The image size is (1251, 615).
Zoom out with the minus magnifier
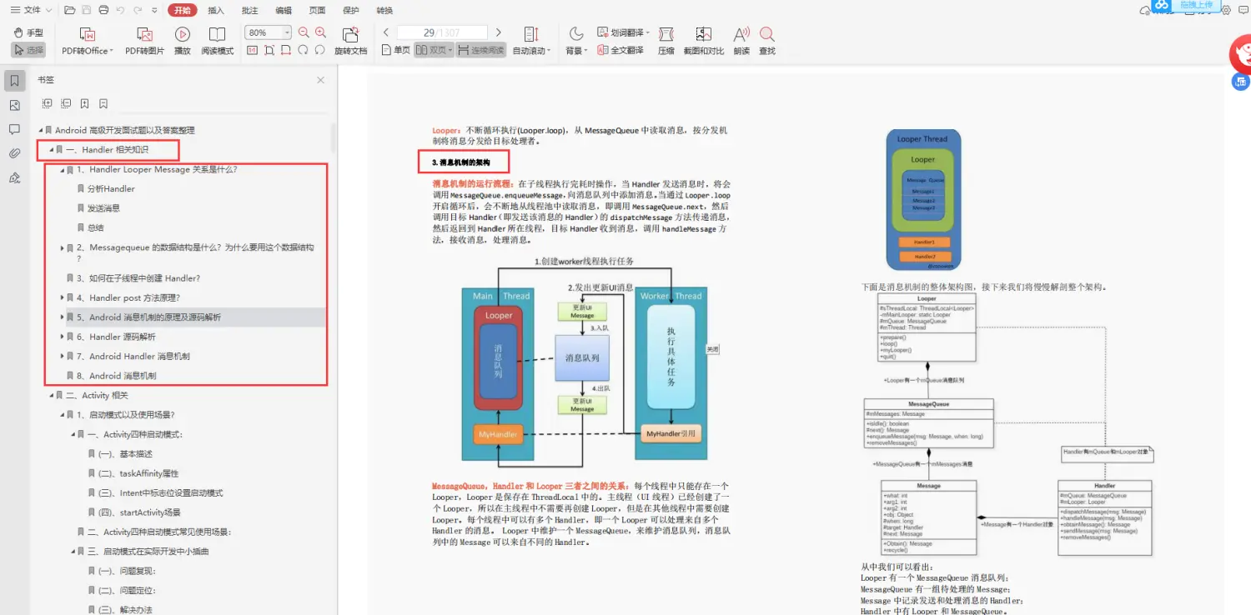(304, 32)
